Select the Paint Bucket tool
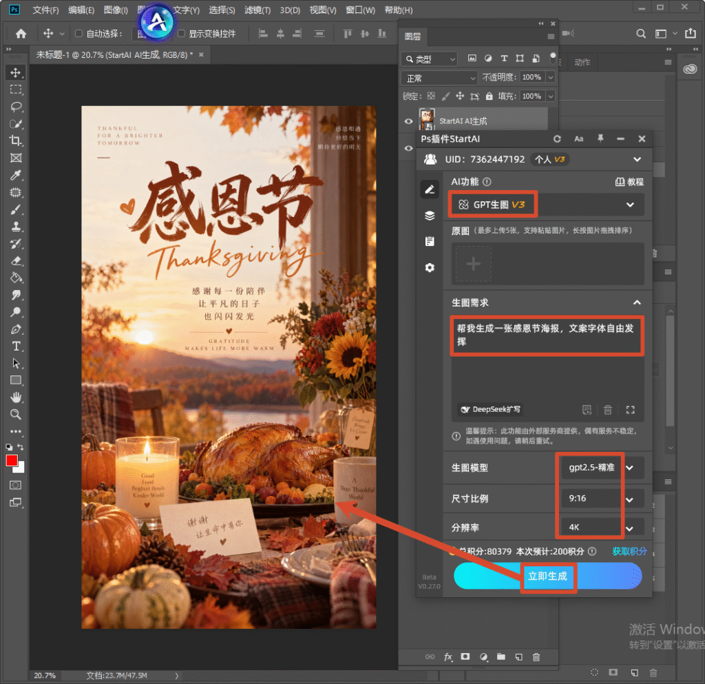The height and width of the screenshot is (684, 705). click(x=16, y=278)
